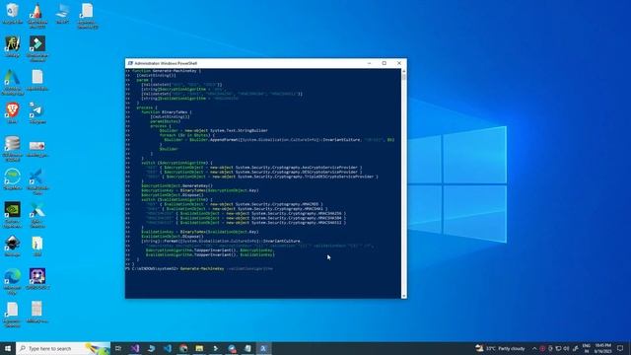
Task: Open the SQL Server database desktop shortcut
Action: 13,148
